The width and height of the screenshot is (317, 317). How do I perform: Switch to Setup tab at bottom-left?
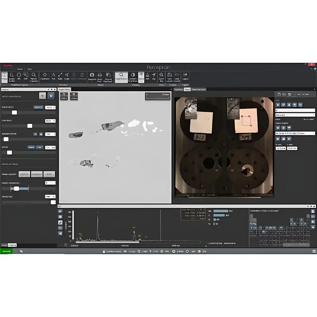point(4,245)
